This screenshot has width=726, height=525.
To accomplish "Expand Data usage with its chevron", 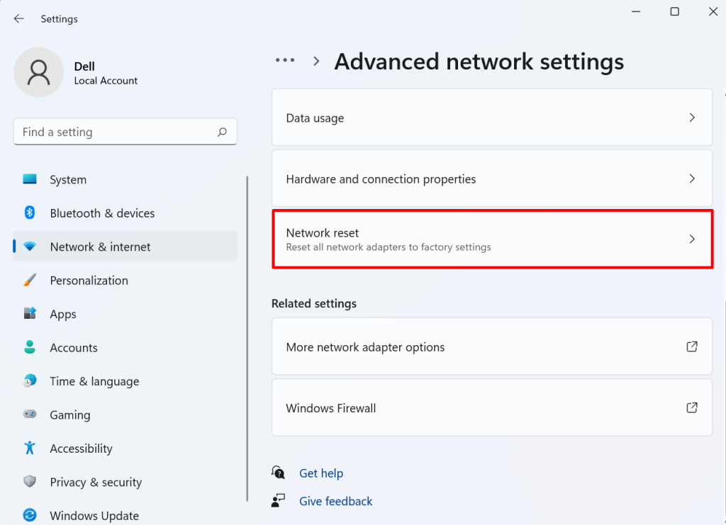I will [x=692, y=118].
